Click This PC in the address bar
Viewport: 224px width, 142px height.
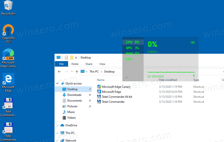(x=94, y=72)
